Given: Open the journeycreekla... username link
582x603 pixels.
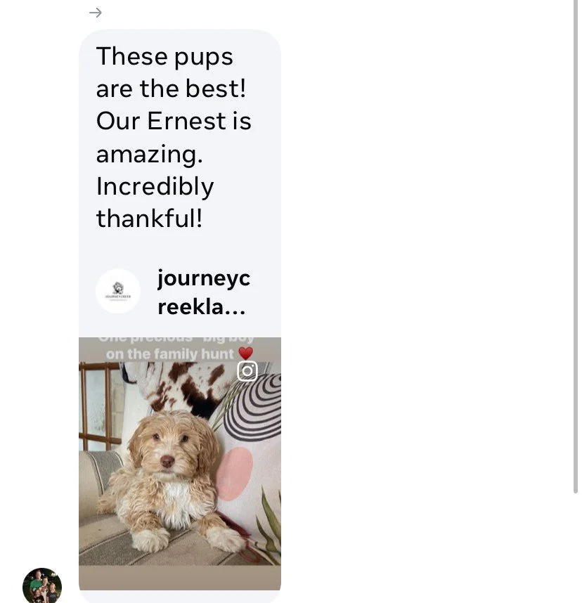Looking at the screenshot, I should 204,292.
